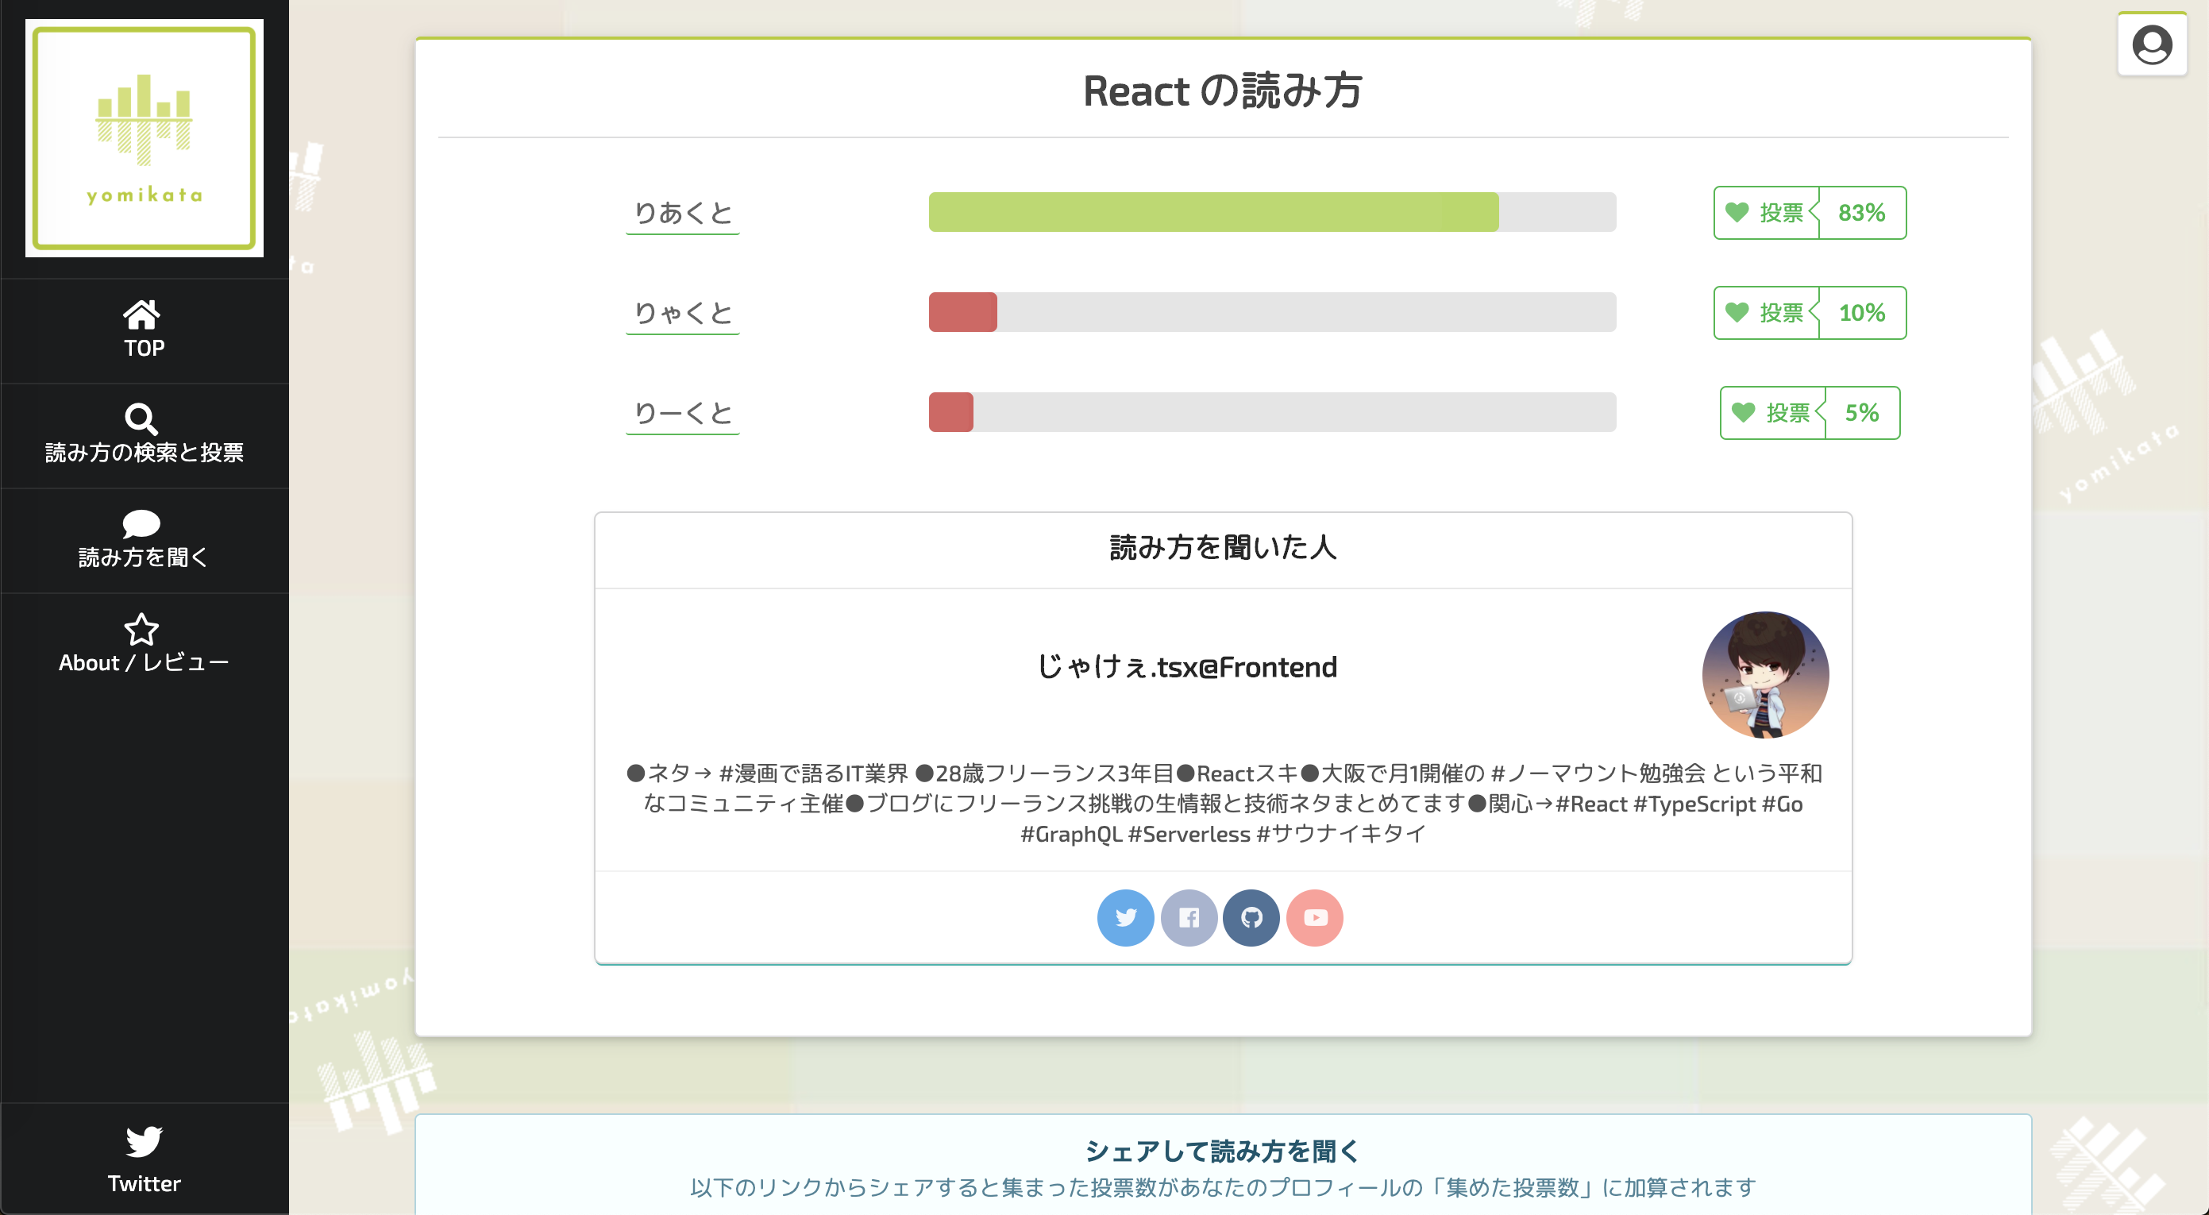Click the heart icon beside 10% vote
The height and width of the screenshot is (1215, 2209).
tap(1737, 312)
